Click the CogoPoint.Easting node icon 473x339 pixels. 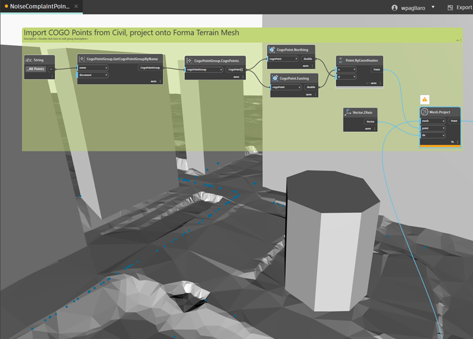(275, 78)
